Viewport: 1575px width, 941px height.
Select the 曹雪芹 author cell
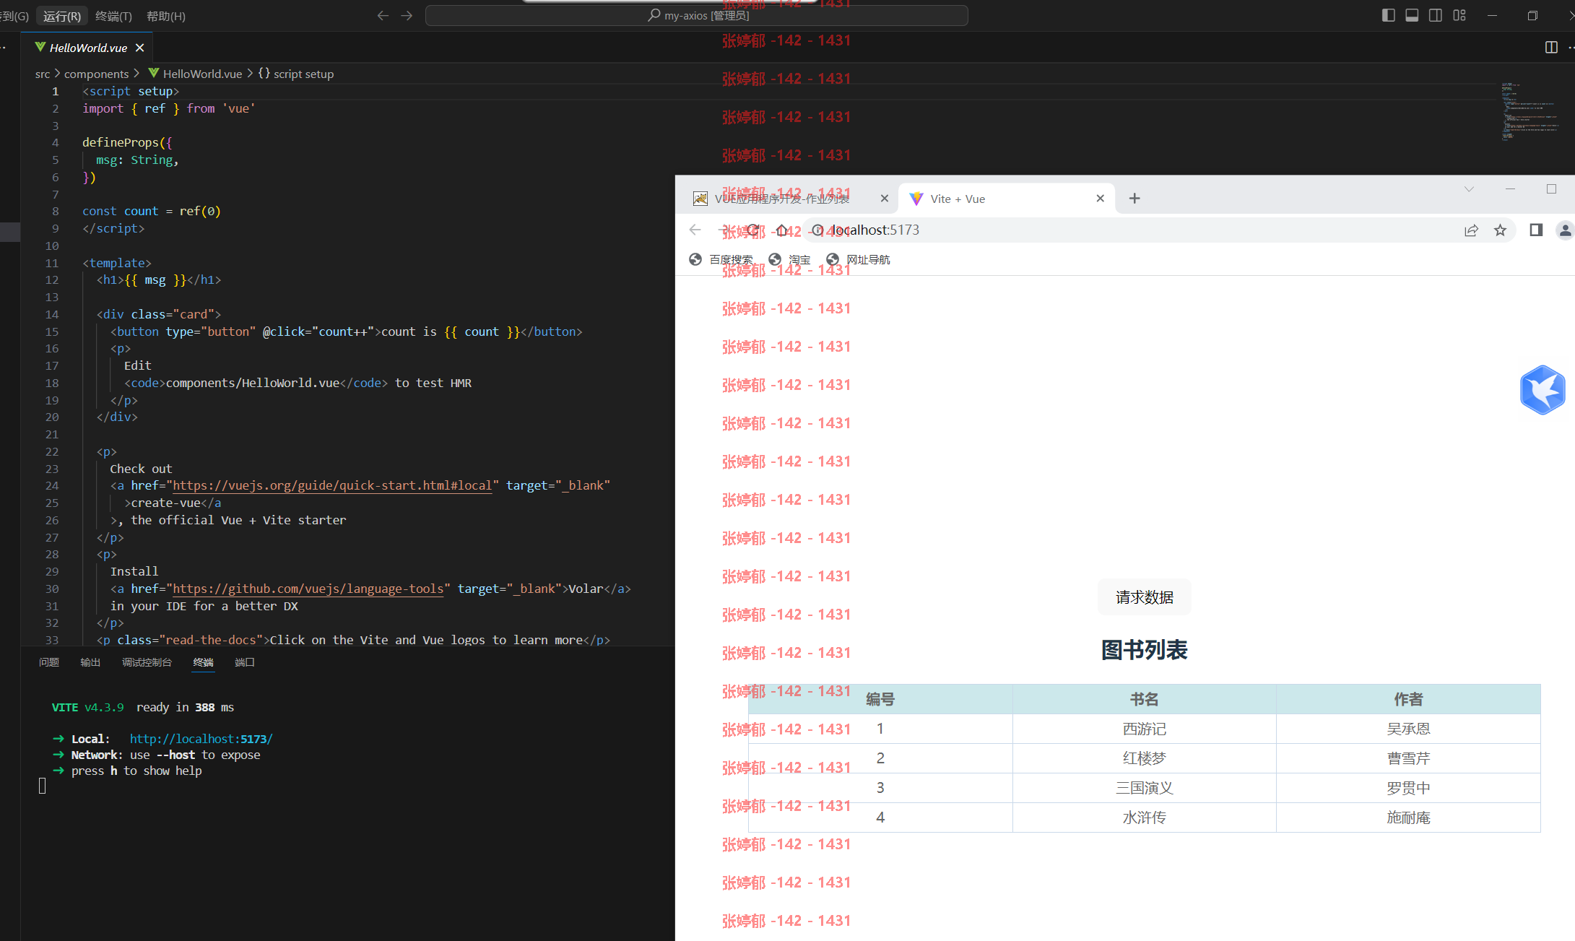coord(1408,758)
